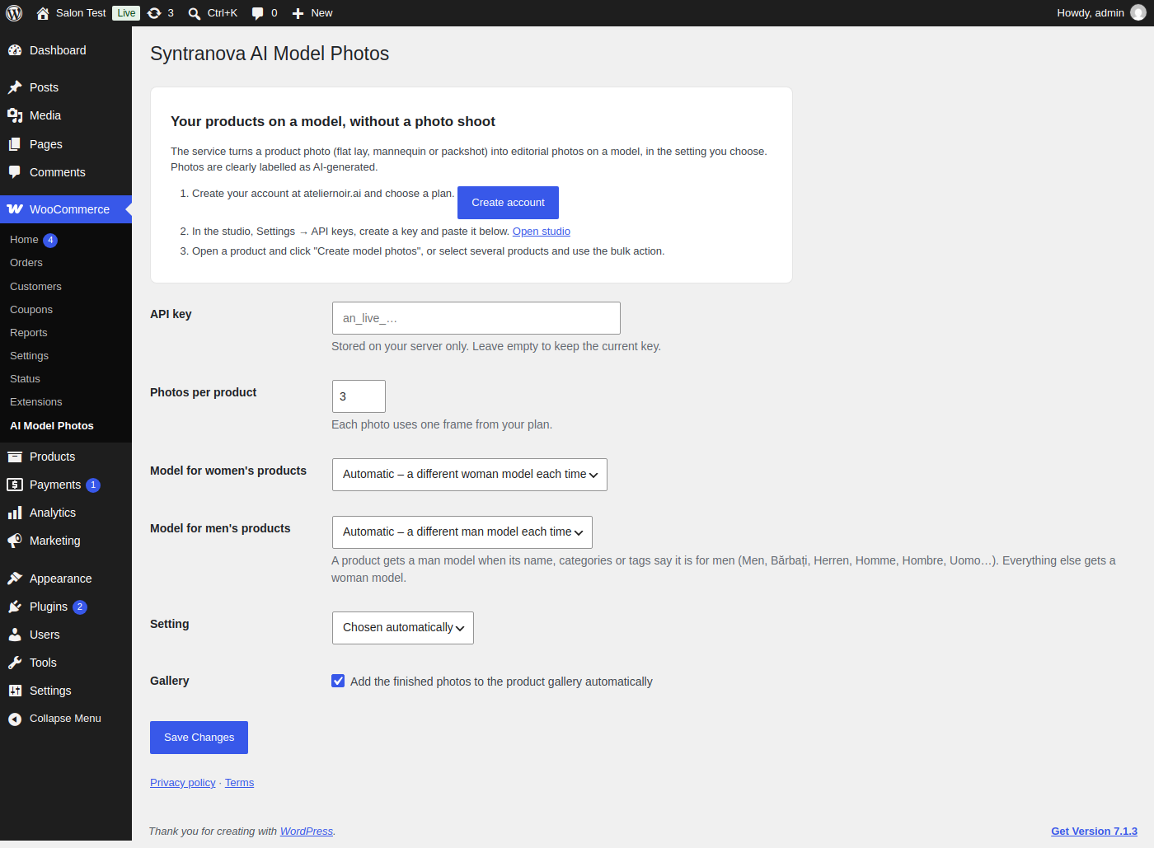This screenshot has width=1154, height=848.
Task: Uncheck the Gallery auto-add checkbox
Action: (338, 681)
